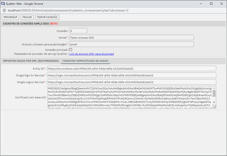227x156 pixels.
Task: Edit the Single Logout Service URL
Action: click(132, 82)
